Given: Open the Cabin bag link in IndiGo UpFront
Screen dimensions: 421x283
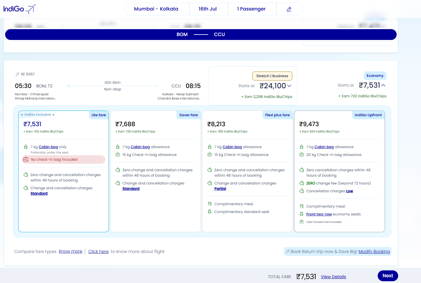Looking at the screenshot, I should [x=324, y=147].
